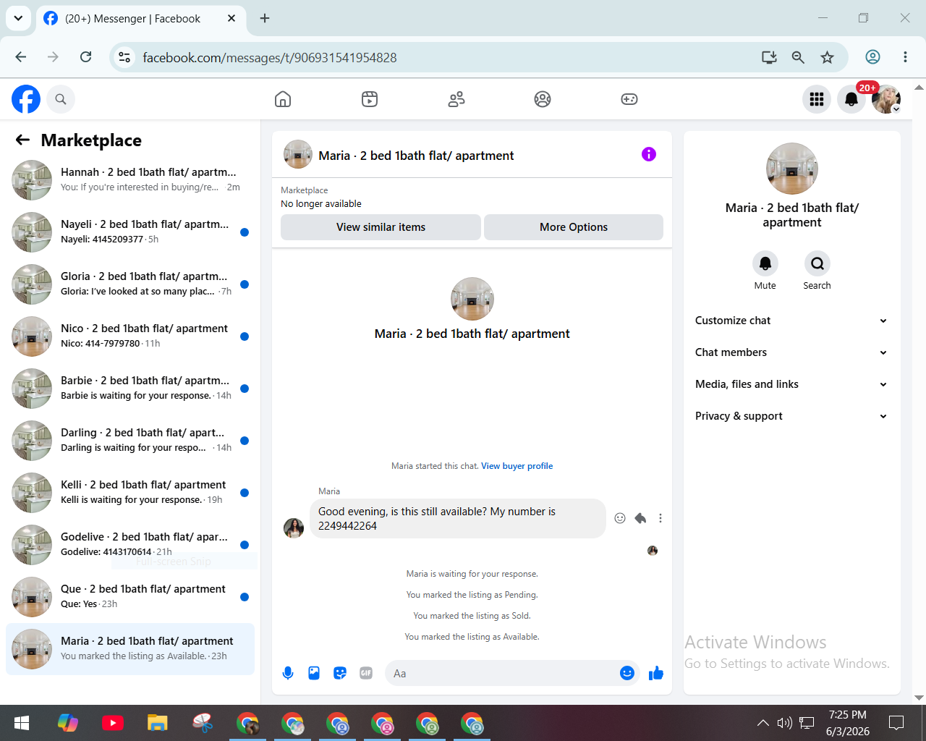
Task: Reload the page
Action: [85, 57]
